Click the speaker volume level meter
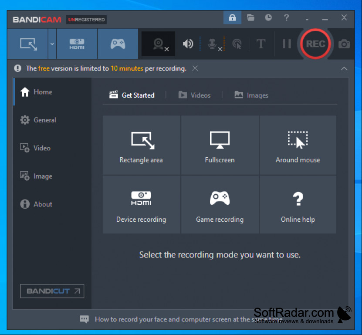The width and height of the screenshot is (362, 335). (x=200, y=44)
